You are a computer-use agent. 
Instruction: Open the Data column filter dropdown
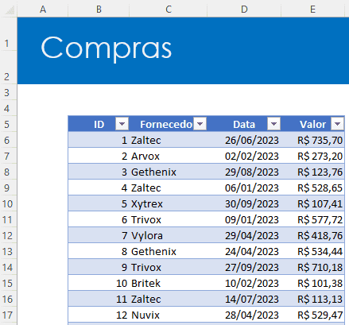273,124
